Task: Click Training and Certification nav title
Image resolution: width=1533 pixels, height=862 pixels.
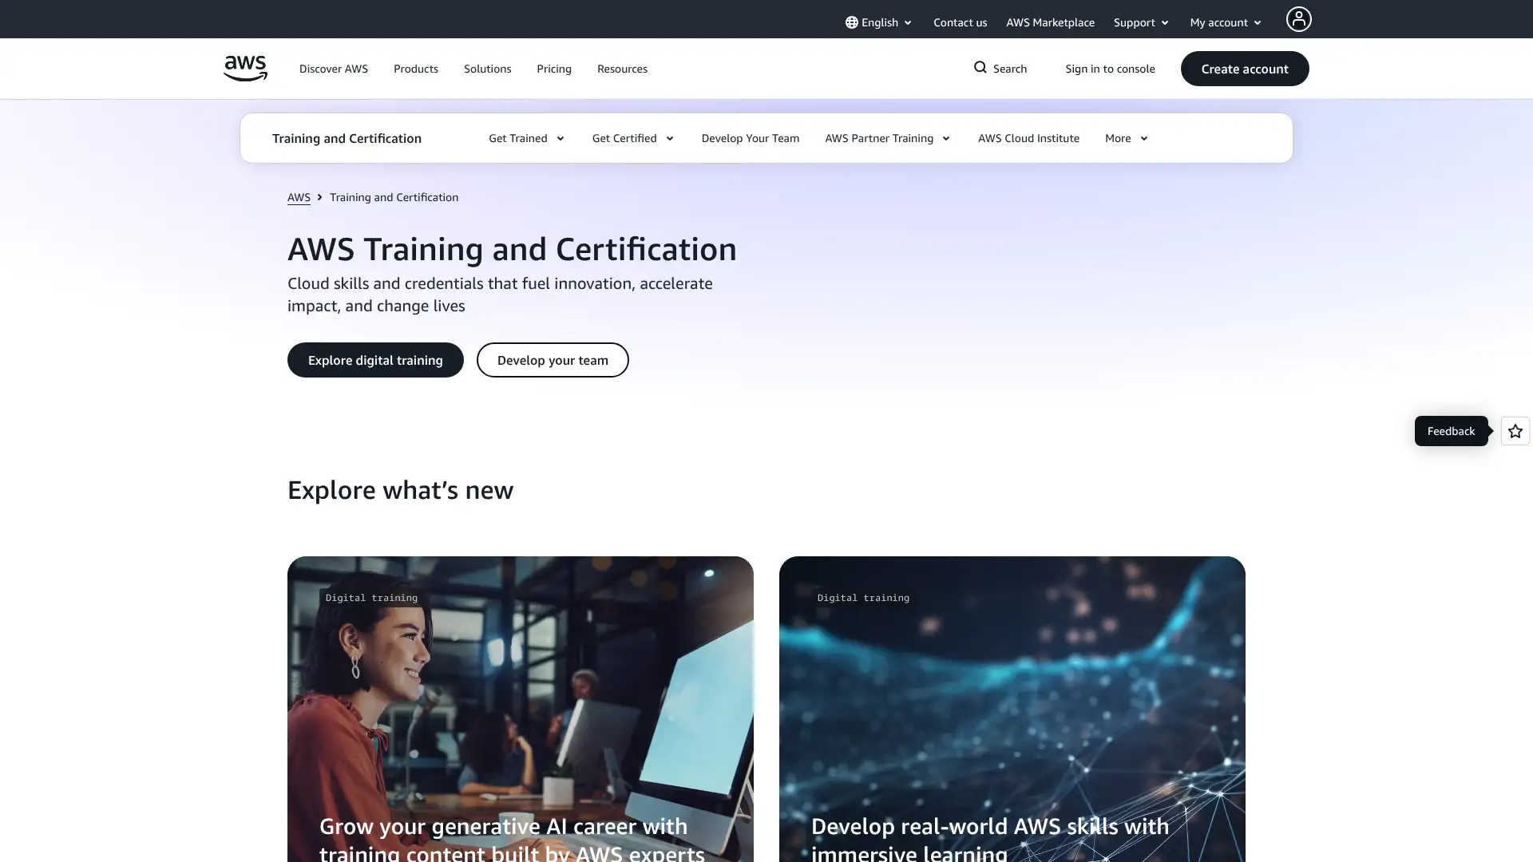Action: (x=347, y=138)
